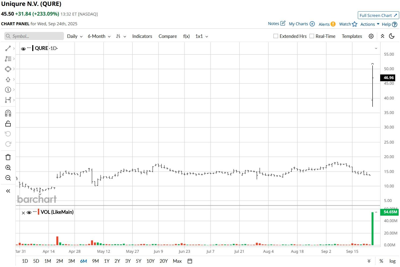Select the geometric shapes tool
Viewport: 400px width, 267px height.
(x=8, y=69)
